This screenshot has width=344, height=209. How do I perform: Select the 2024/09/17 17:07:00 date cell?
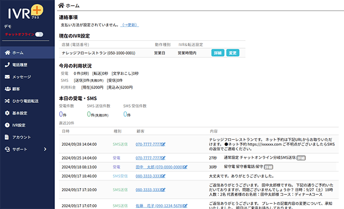point(79,206)
